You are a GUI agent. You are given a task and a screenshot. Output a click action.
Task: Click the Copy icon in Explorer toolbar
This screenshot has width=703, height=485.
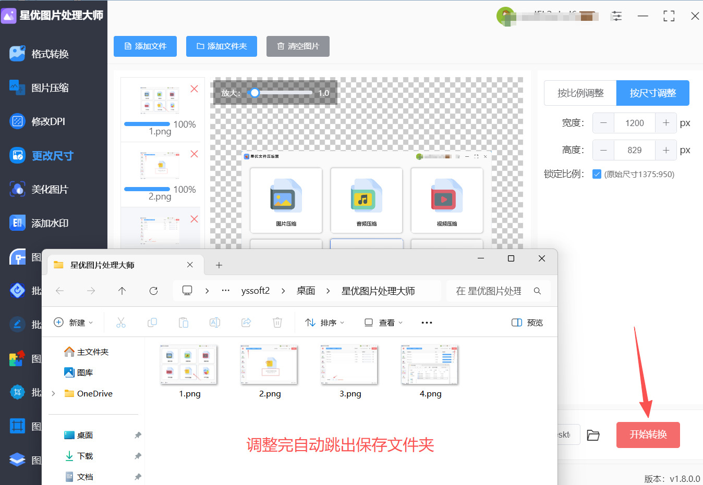(x=152, y=322)
